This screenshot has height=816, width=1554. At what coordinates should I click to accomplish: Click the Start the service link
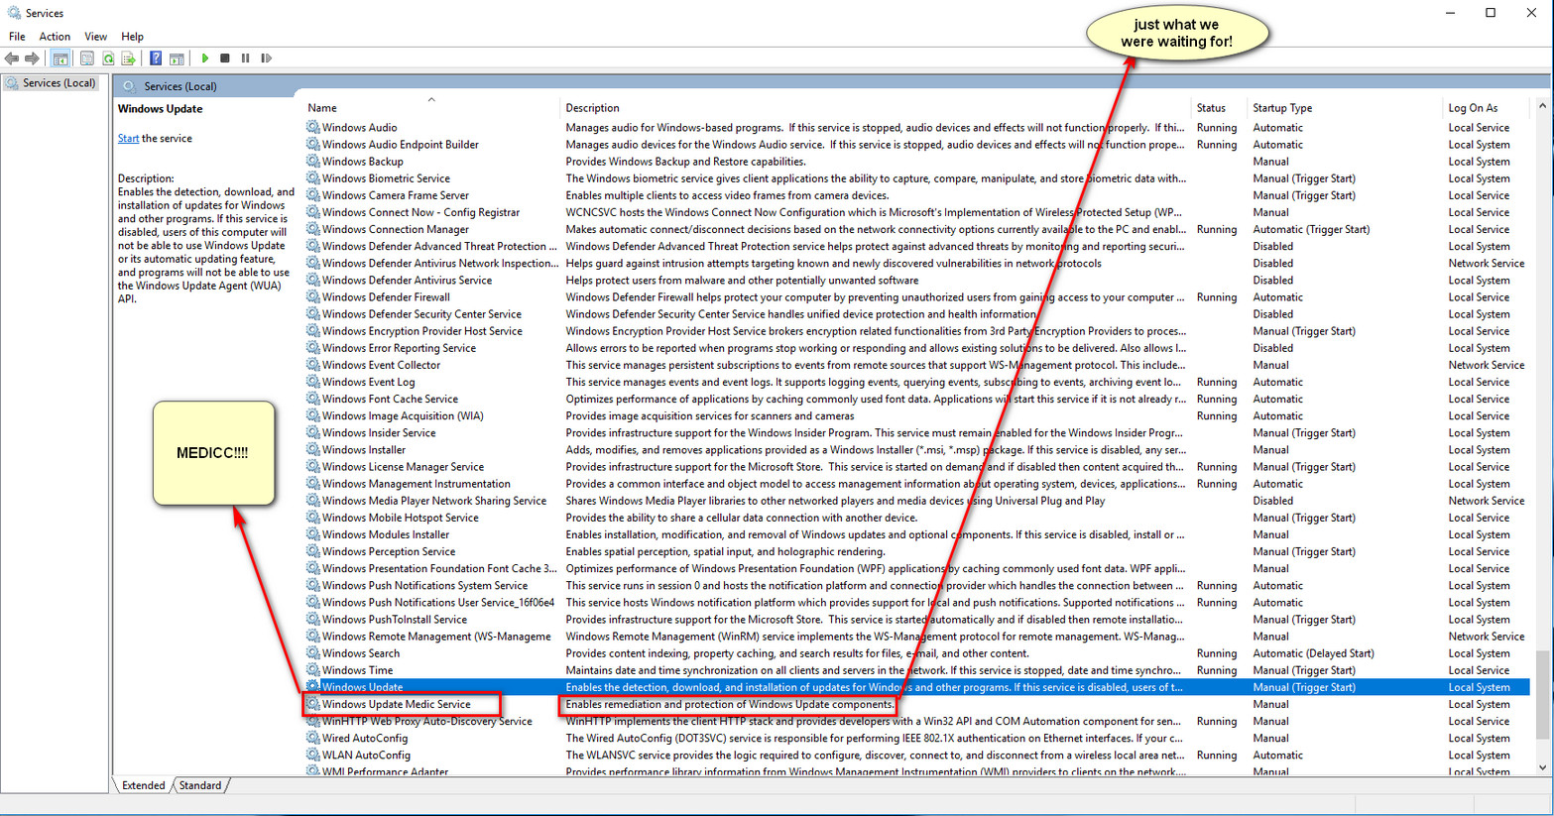[128, 139]
